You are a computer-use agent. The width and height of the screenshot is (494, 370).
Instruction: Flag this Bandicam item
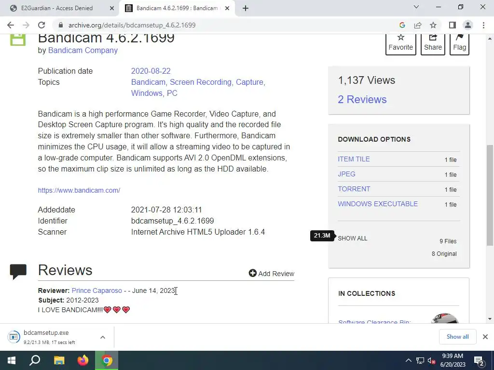coord(459,43)
